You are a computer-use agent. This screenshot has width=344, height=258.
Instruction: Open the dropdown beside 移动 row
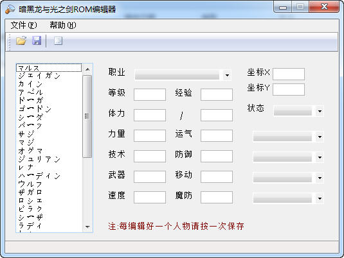point(320,178)
